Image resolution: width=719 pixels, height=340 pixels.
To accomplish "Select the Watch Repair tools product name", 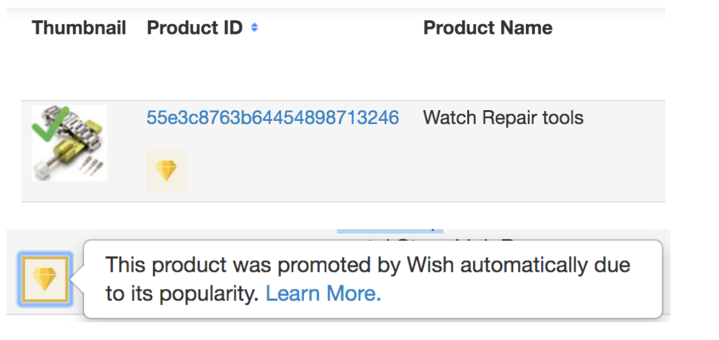I will (503, 118).
